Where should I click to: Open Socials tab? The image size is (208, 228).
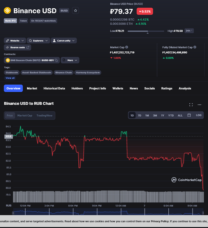(x=149, y=88)
